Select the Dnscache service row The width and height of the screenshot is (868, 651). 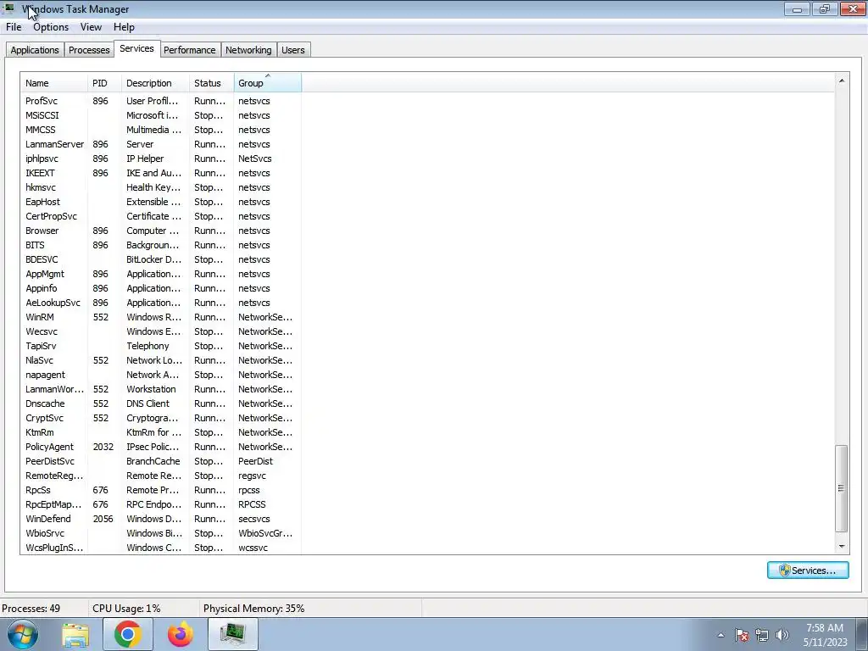(161, 403)
